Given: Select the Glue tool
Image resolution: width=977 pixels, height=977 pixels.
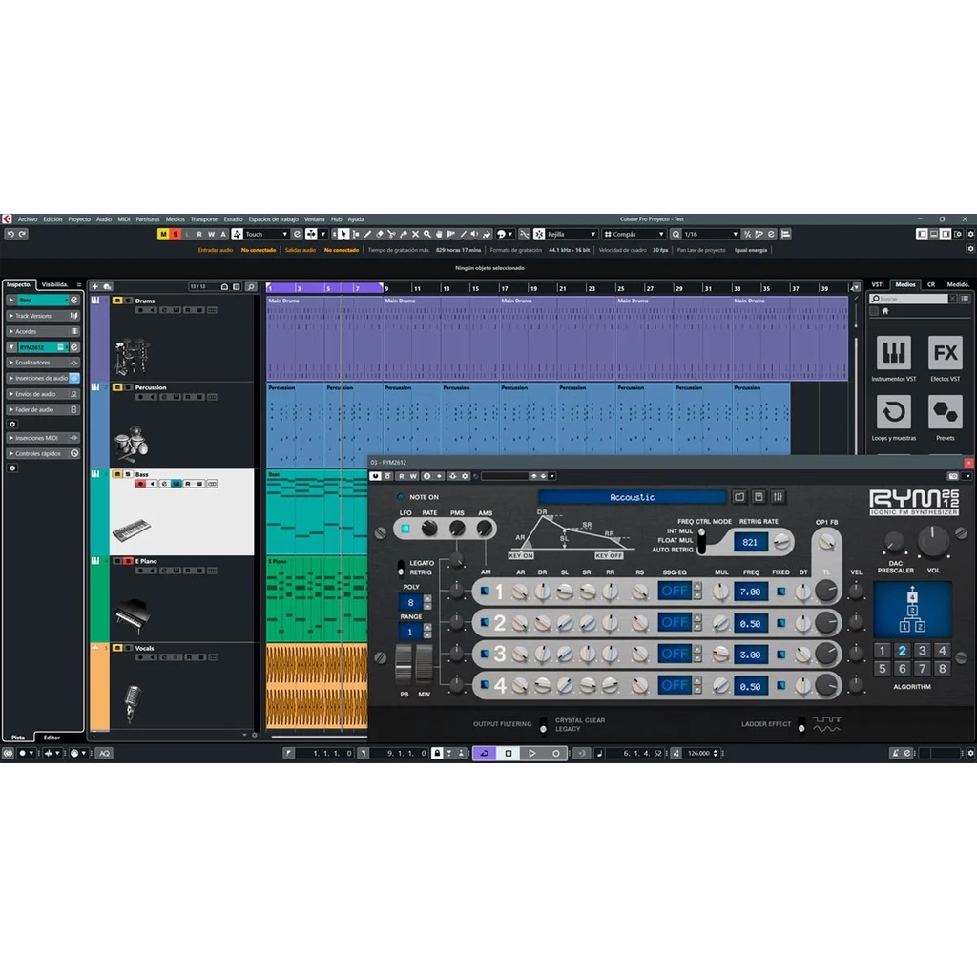Looking at the screenshot, I should point(404,235).
